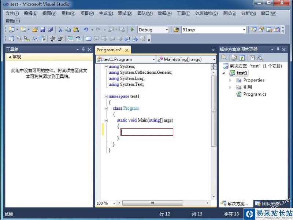Click the Open File folder icon
Viewport: 293px width, 220px height.
pyautogui.click(x=35, y=30)
